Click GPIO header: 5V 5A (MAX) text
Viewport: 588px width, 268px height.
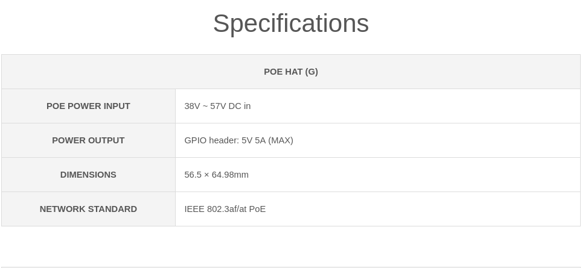[x=239, y=140]
